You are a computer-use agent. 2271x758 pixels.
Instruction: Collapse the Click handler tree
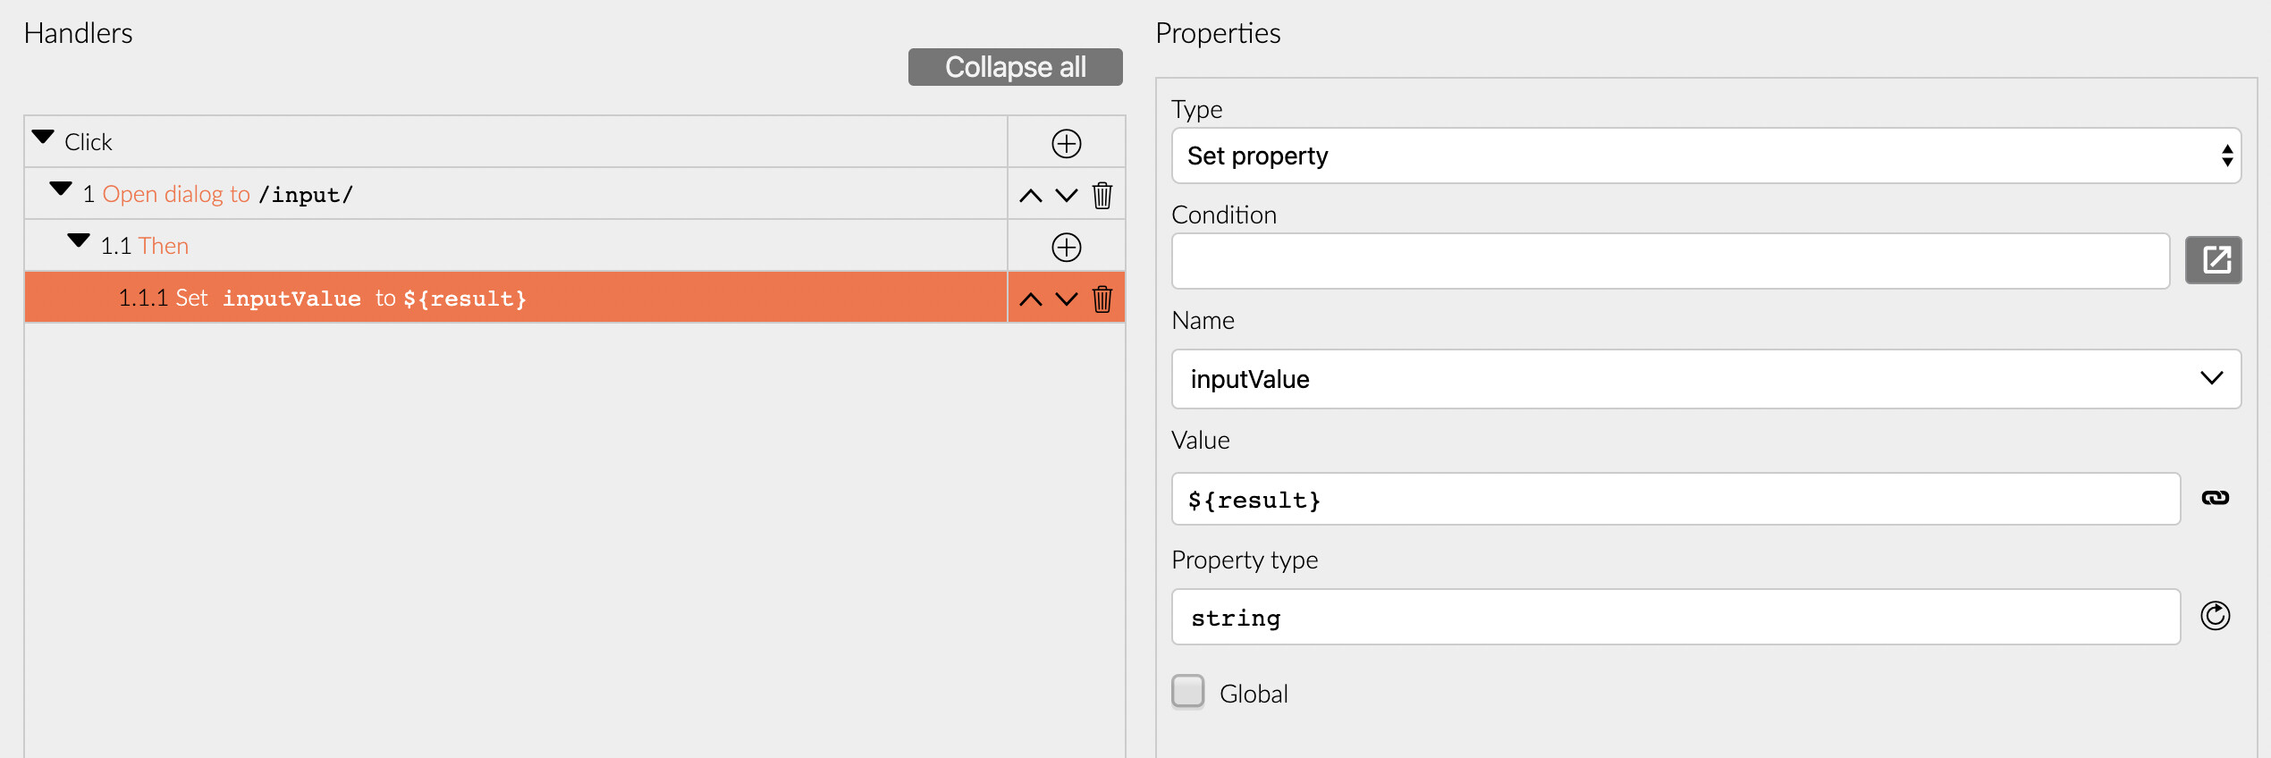[43, 138]
